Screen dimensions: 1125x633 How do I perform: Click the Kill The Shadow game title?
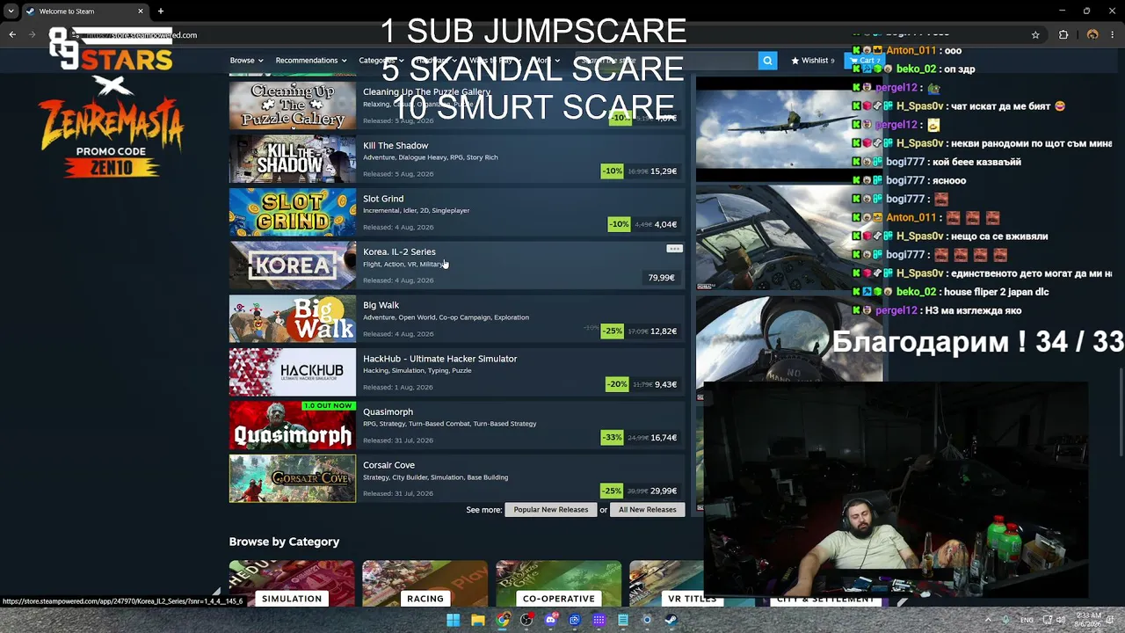[x=396, y=146]
